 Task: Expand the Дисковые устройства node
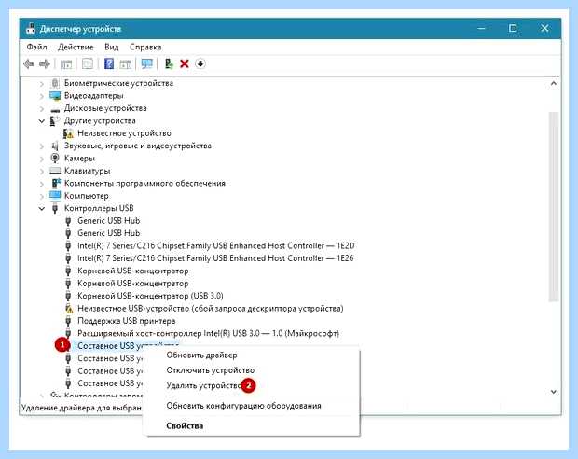42,109
